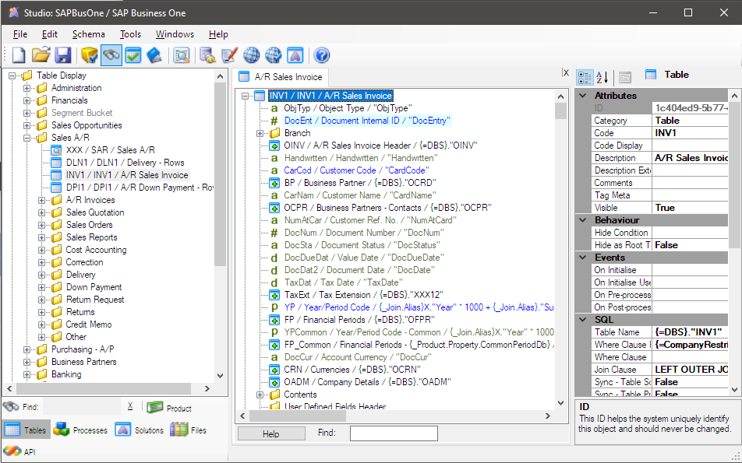
Task: Switch to the Tables panel
Action: (x=26, y=430)
